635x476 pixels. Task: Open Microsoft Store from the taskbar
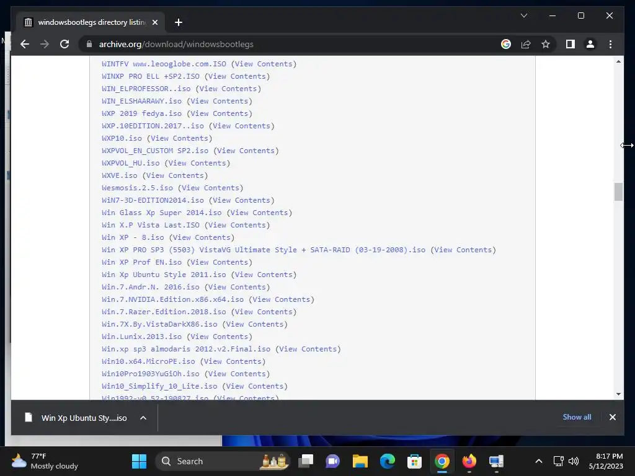[x=414, y=461]
